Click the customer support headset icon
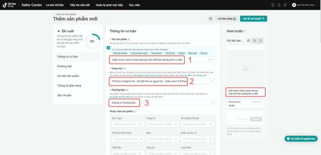This screenshot has width=321, height=155. tap(279, 5)
